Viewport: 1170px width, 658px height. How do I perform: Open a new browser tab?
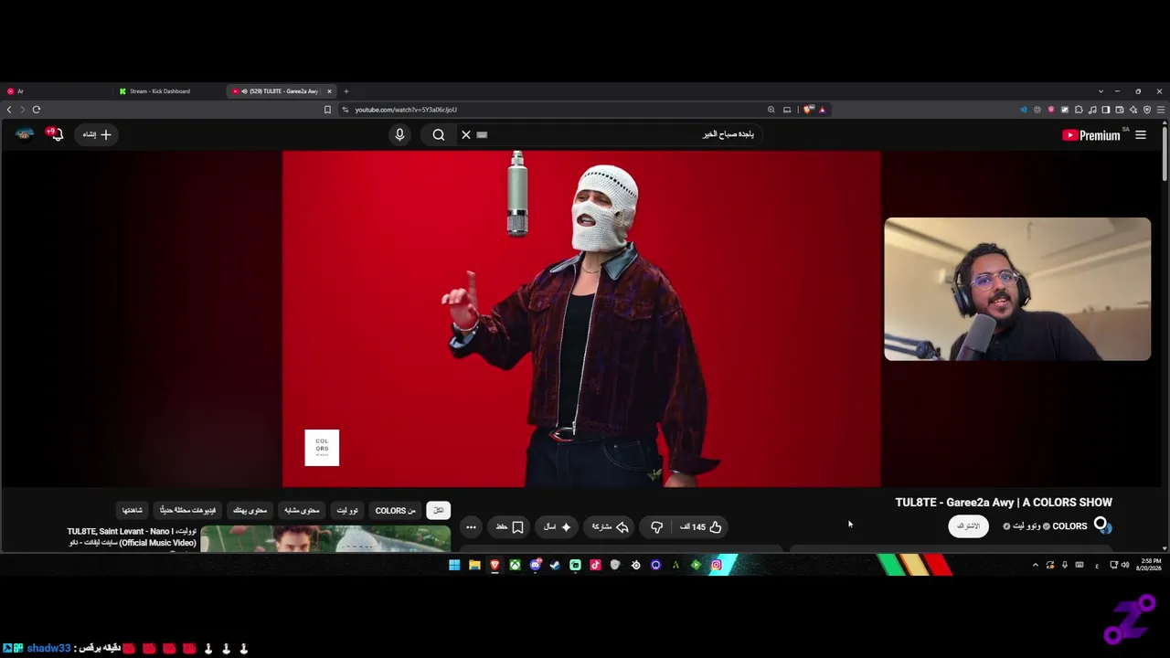pyautogui.click(x=346, y=91)
